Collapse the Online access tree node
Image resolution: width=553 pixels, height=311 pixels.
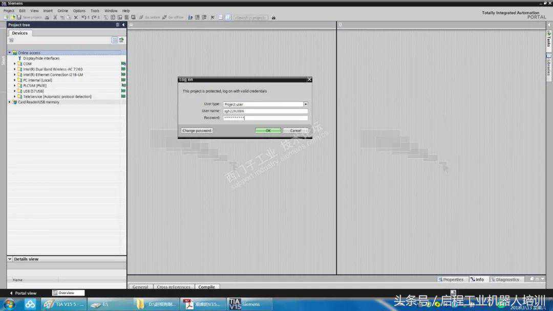click(9, 53)
